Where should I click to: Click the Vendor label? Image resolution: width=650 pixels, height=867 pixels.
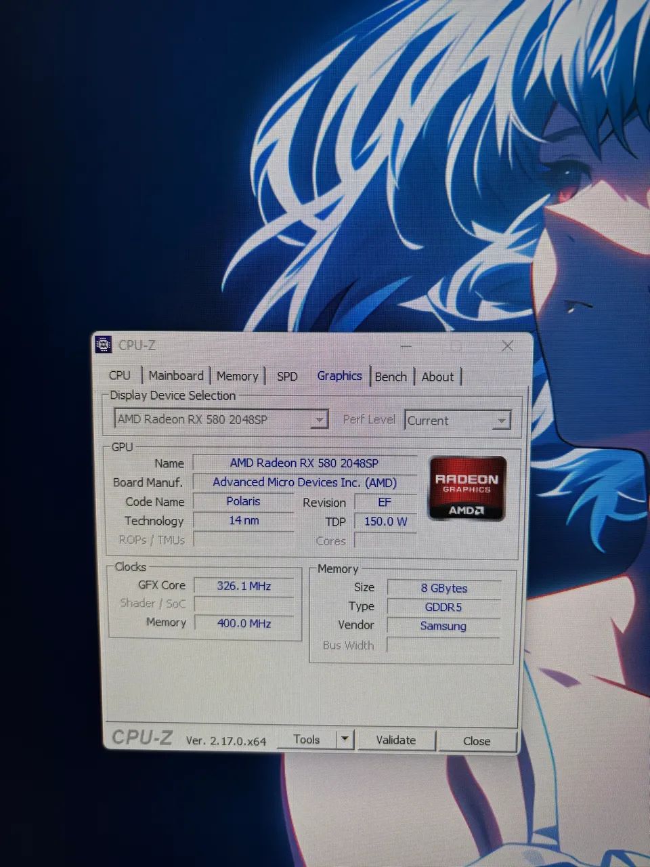tap(355, 625)
